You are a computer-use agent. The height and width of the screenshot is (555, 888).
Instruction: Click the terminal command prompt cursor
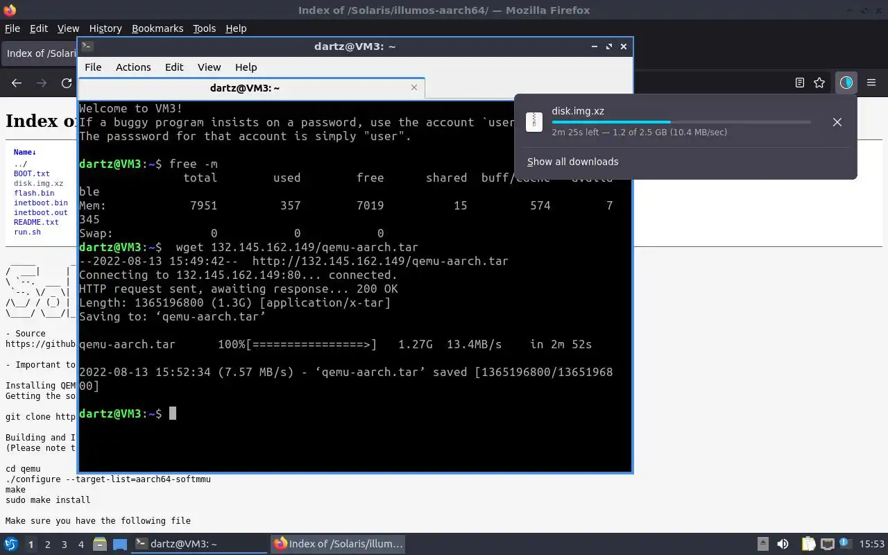pos(173,413)
